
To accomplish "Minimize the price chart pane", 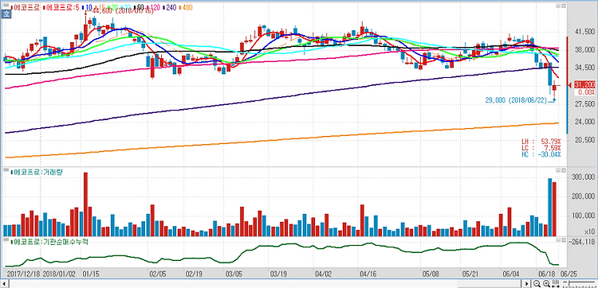I will tap(558, 6).
